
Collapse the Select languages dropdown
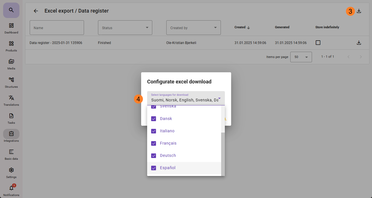[219, 98]
